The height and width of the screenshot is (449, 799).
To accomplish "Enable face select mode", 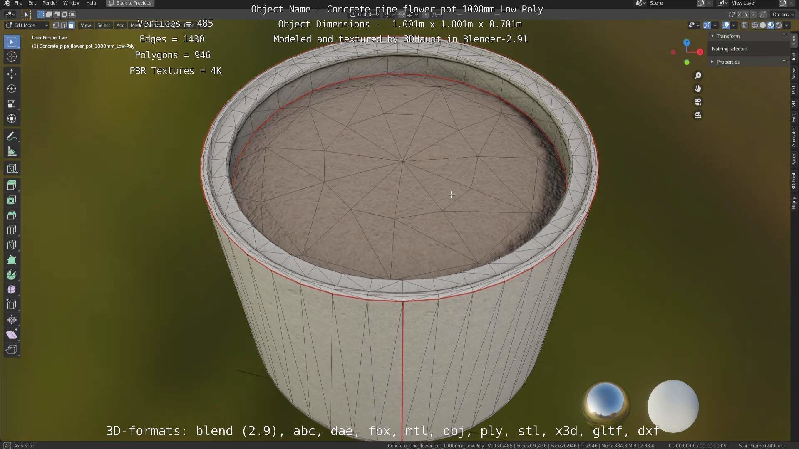I will click(71, 25).
